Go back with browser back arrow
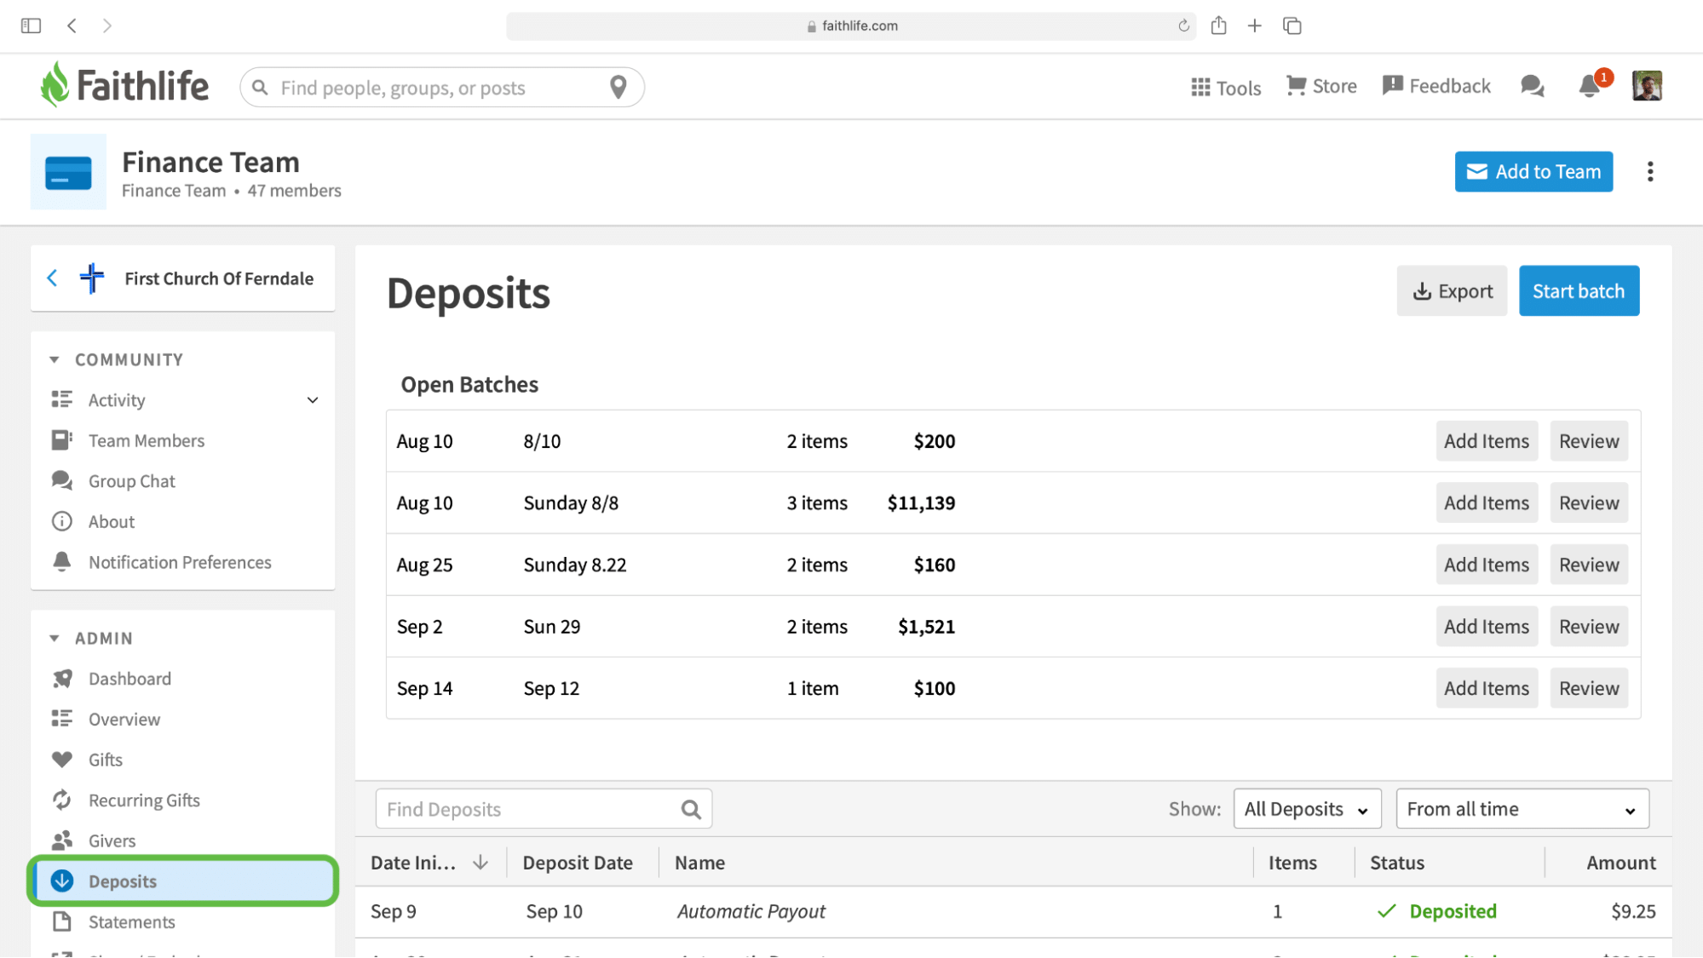 (72, 26)
